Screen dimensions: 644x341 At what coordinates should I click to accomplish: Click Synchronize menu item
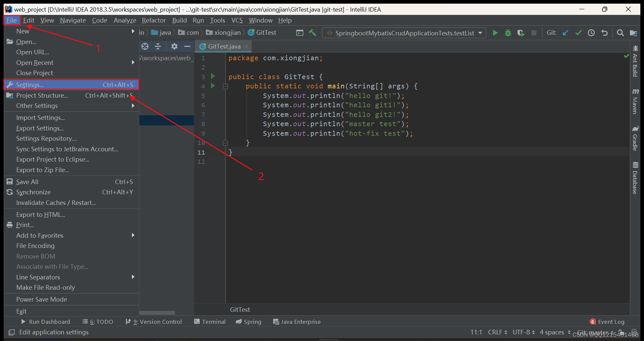71,192
